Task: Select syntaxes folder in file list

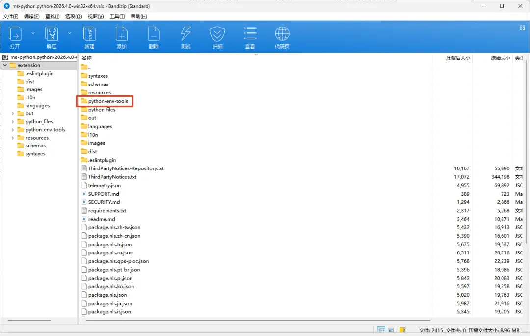Action: 95,76
